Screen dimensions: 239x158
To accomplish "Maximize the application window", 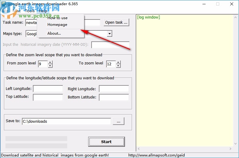I will pos(218,4).
